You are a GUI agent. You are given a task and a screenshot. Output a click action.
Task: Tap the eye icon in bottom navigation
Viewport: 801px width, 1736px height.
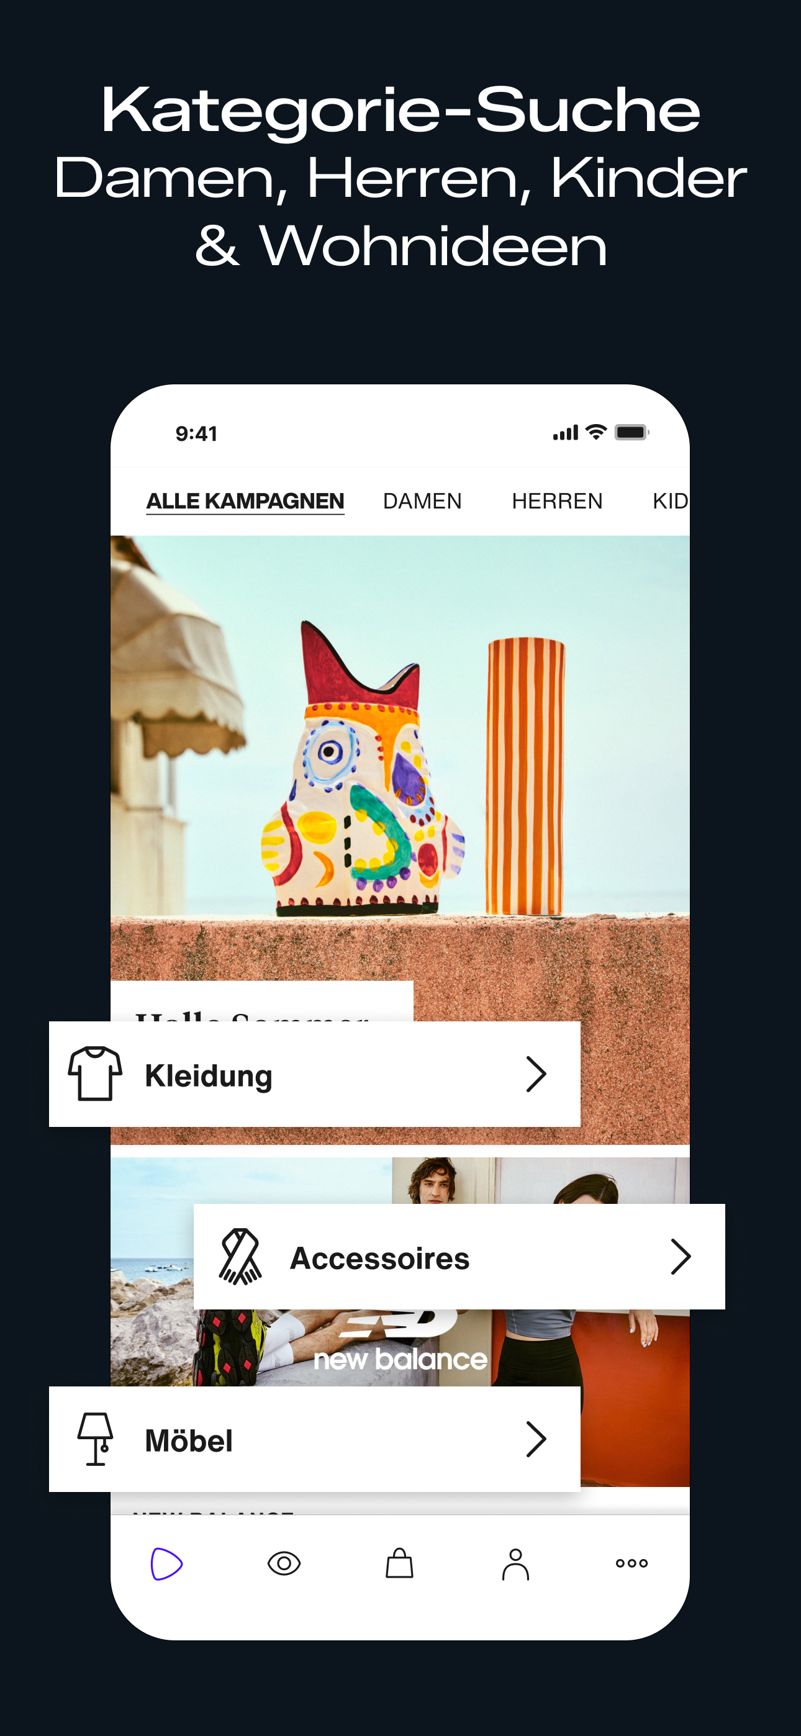tap(284, 1563)
